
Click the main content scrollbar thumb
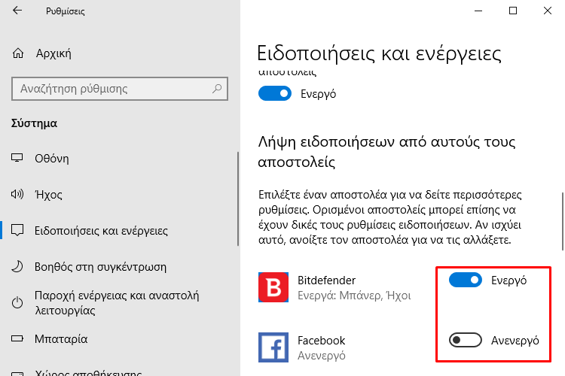point(563,221)
